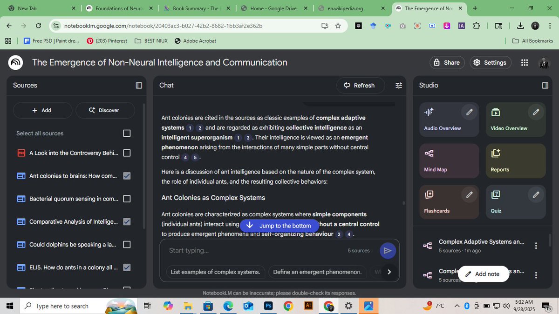Uncheck 'Comparative Analysis of Intellige...' source
Screen dimensions: 559x314
pos(127,221)
